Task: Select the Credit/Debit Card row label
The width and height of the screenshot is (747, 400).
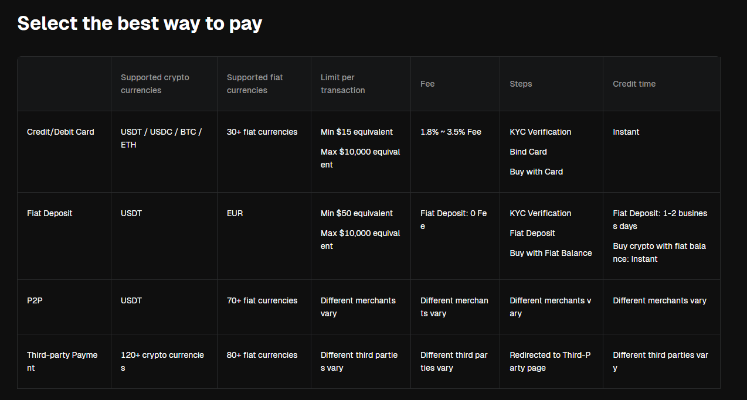Action: point(60,132)
